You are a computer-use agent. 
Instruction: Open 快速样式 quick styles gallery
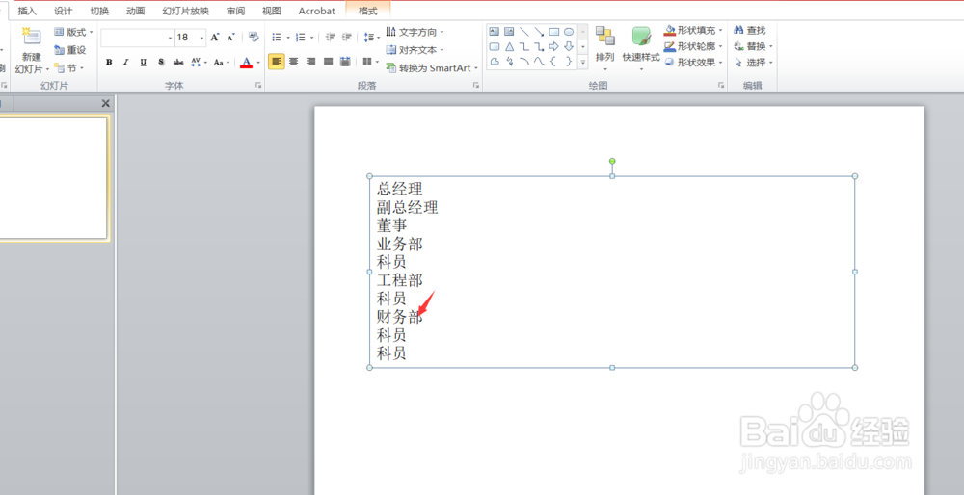(x=641, y=48)
